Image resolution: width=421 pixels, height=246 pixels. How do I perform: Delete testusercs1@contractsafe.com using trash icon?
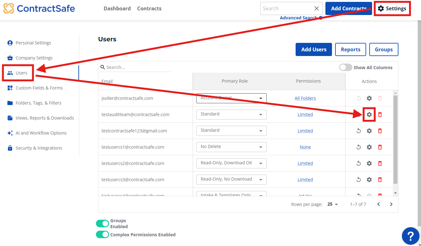click(380, 147)
